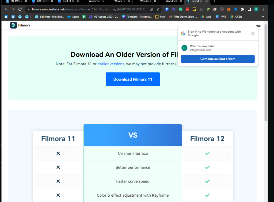The image size is (274, 202).
Task: Switch to the (1) AWS Sc tab
Action: 15,1
